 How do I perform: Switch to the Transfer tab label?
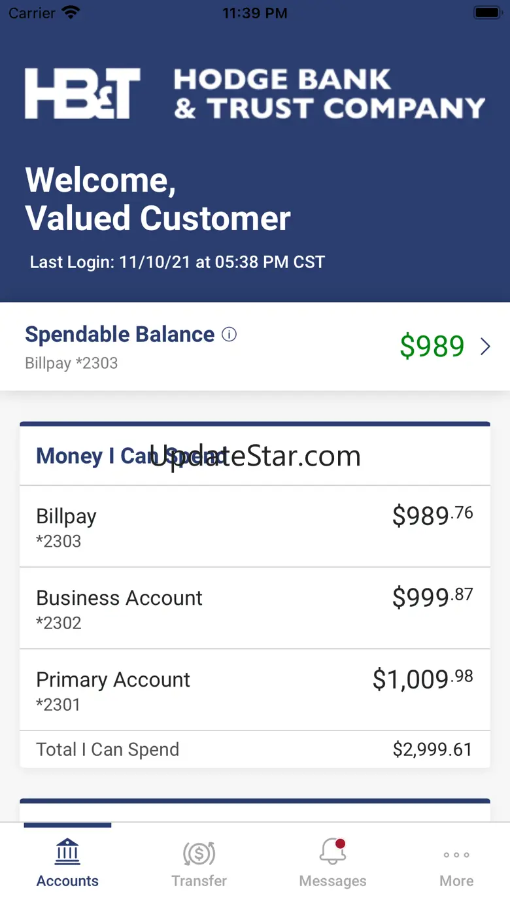pos(199,881)
